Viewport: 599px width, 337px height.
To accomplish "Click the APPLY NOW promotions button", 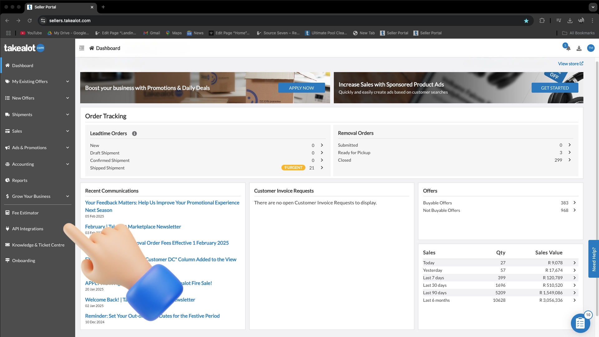I will point(301,88).
